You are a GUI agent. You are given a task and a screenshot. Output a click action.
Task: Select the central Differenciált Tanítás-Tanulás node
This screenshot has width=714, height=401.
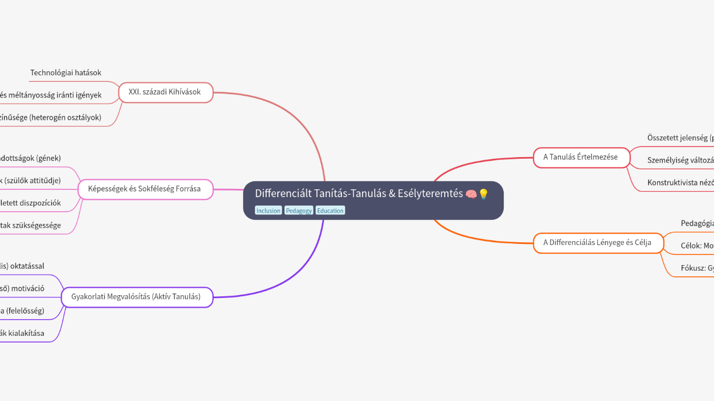coord(360,194)
